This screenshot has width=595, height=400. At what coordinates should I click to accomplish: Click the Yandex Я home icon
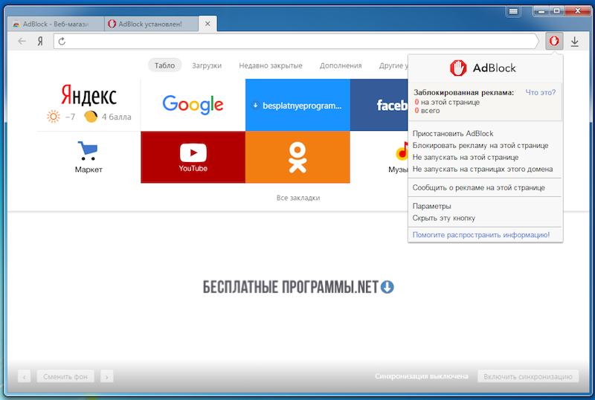pos(40,41)
